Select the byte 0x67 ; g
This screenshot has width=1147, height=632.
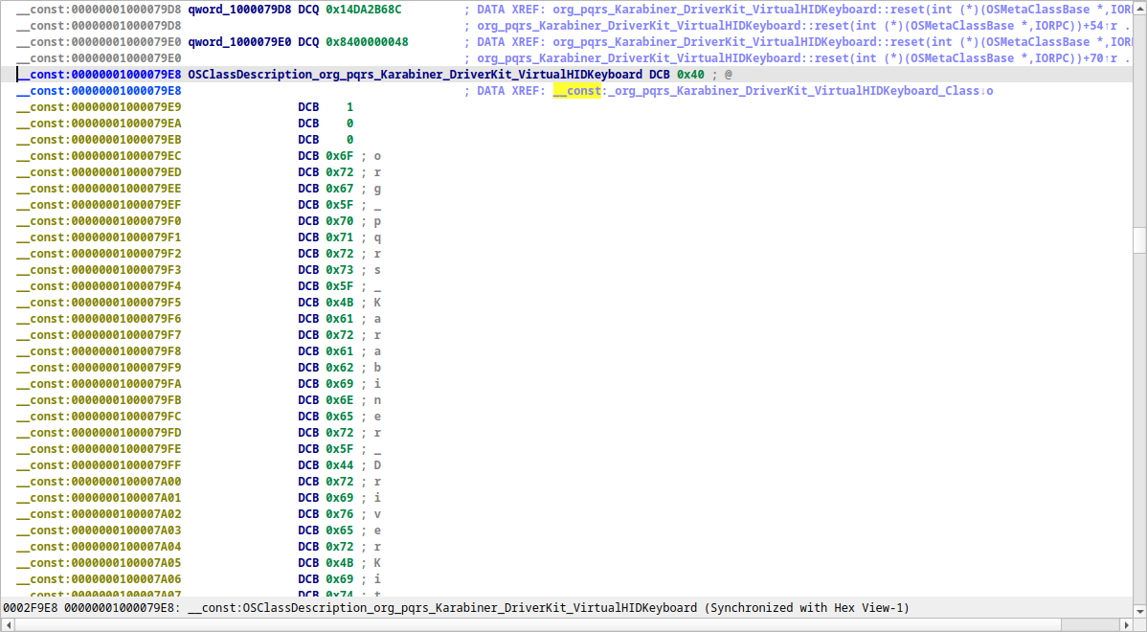click(340, 188)
